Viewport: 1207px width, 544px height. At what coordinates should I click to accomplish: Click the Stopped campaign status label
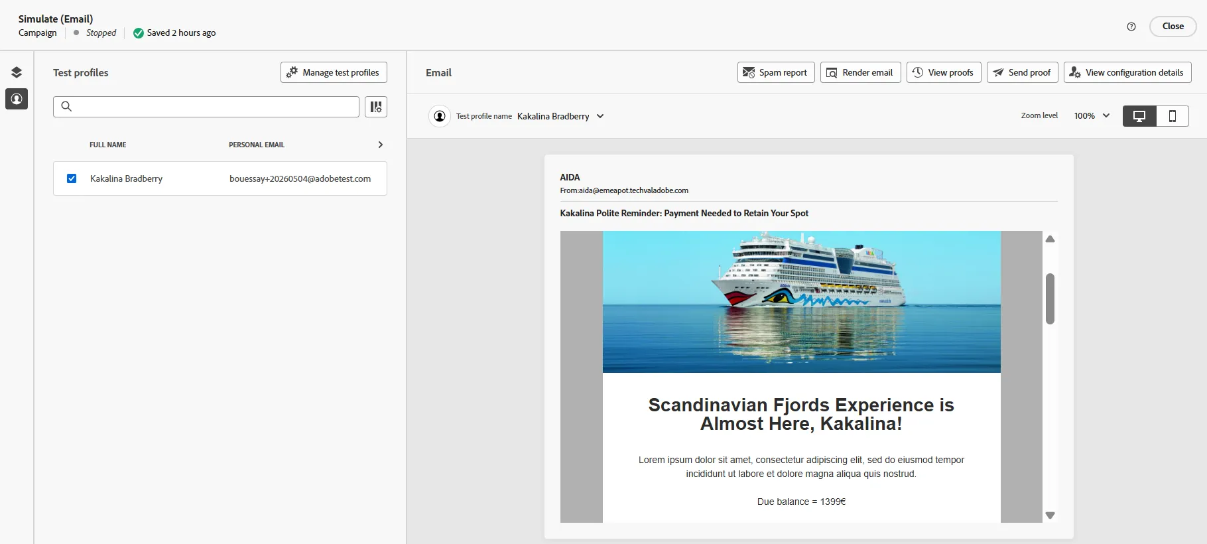point(101,33)
